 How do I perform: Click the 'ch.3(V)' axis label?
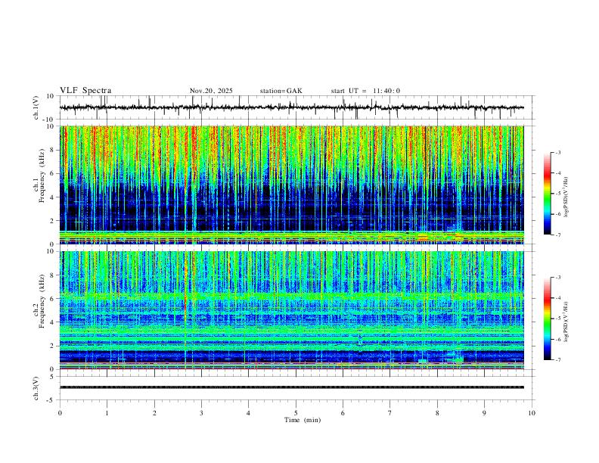36,388
